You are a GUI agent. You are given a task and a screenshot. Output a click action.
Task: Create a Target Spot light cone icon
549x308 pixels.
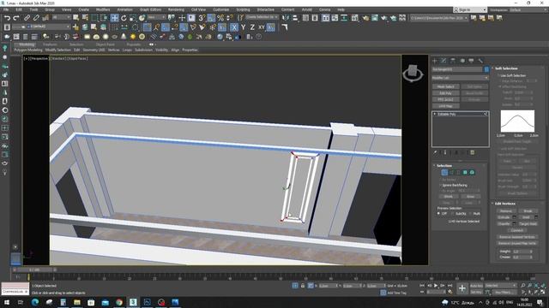pyautogui.click(x=124, y=36)
